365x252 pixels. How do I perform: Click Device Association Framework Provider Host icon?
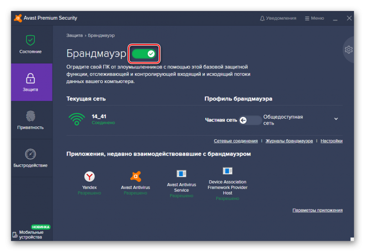(227, 171)
